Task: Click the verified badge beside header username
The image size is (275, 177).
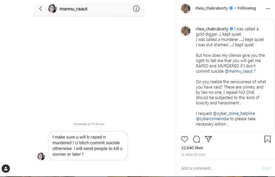Action: pyautogui.click(x=231, y=8)
